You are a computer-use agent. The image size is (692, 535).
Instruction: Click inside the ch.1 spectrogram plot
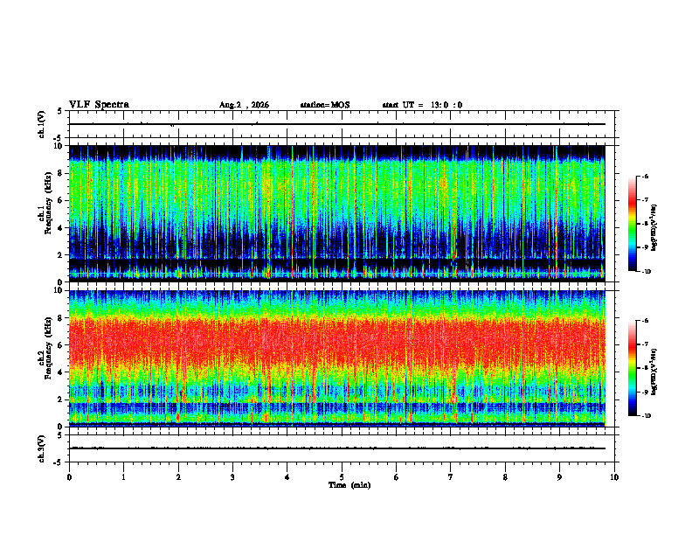point(337,213)
